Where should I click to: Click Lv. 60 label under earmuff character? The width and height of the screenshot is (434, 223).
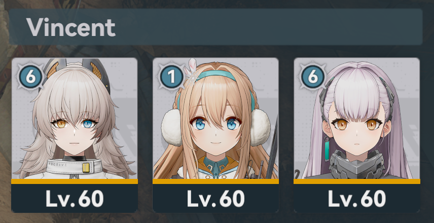pos(215,198)
